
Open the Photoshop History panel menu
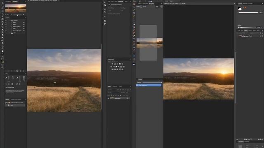pyautogui.click(x=26, y=99)
